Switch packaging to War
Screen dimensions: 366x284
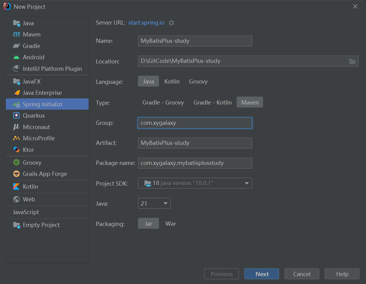(x=171, y=224)
